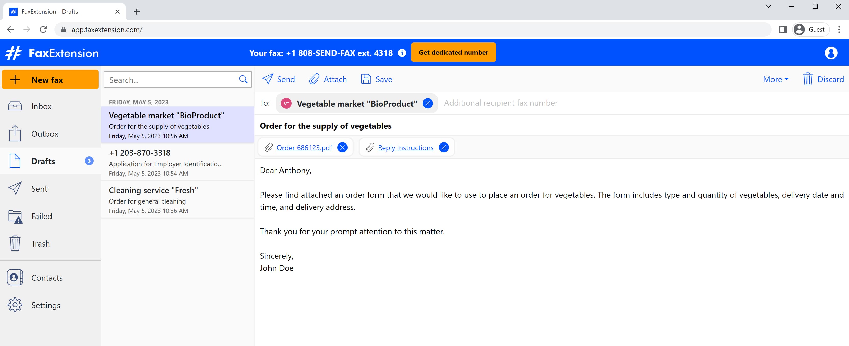Click the Contacts icon in sidebar
The width and height of the screenshot is (849, 346).
tap(15, 278)
